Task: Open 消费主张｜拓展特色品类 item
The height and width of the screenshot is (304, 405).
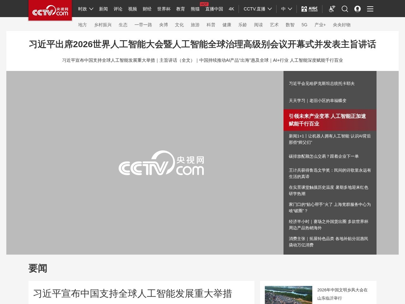Action: coord(328,242)
